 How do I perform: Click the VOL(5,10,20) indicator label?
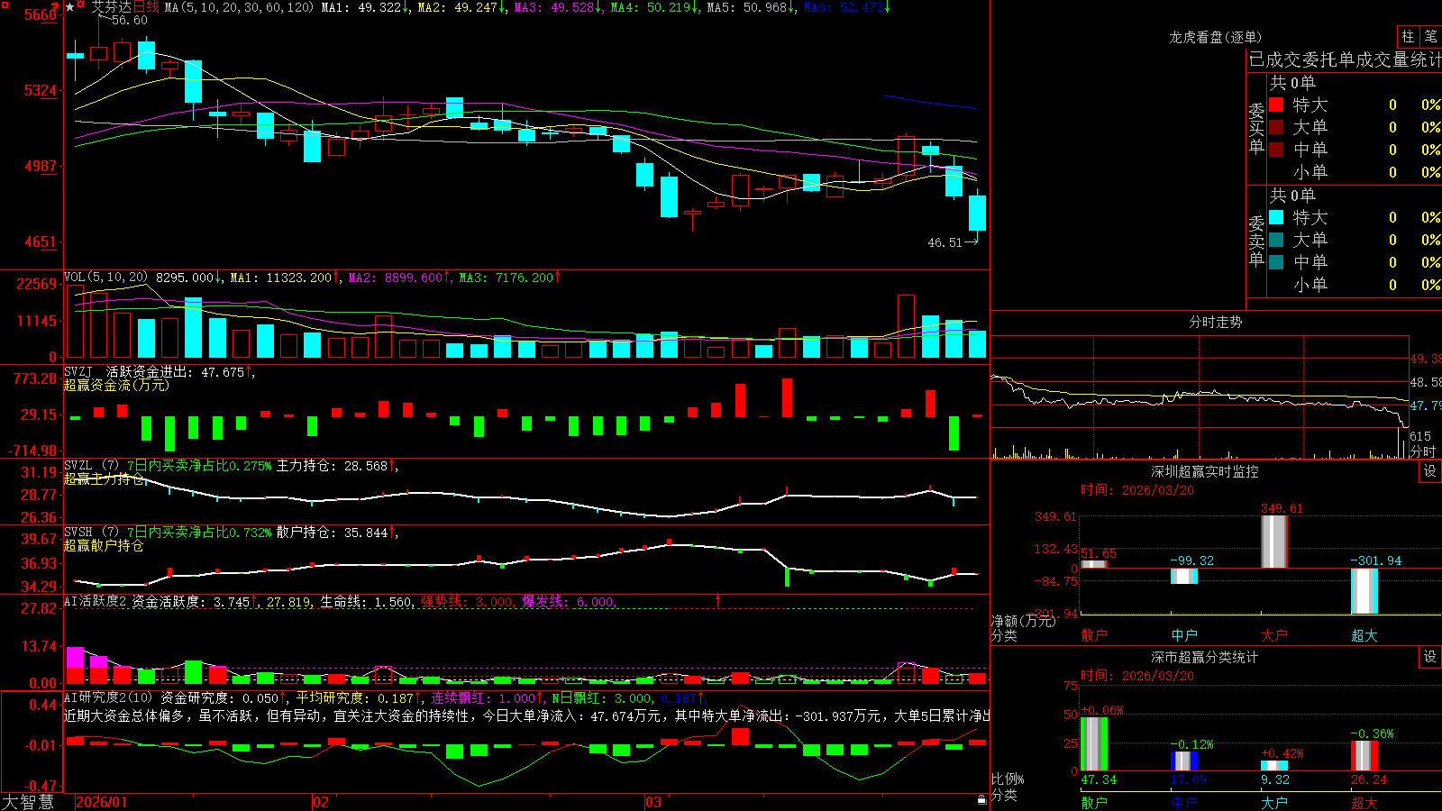(x=105, y=278)
